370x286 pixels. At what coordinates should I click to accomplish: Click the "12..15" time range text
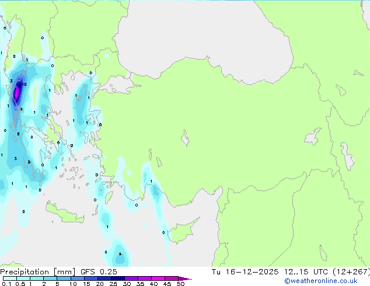point(296,272)
